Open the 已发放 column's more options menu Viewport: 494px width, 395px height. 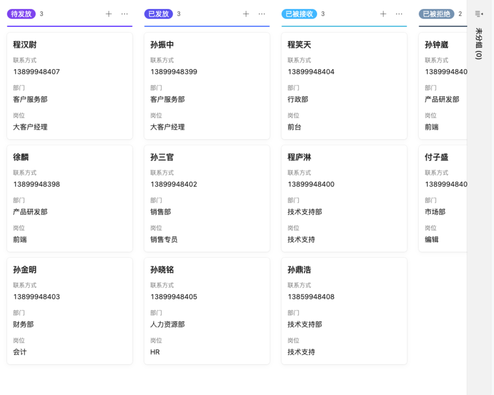click(262, 14)
